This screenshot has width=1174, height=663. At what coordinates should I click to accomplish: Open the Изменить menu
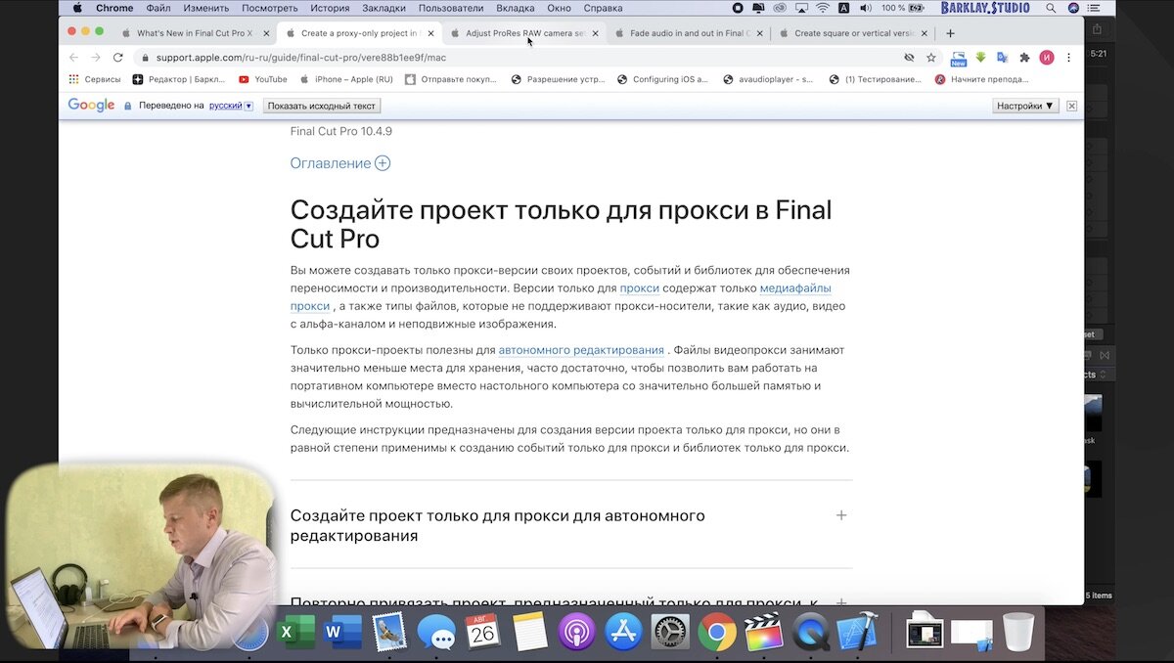[206, 8]
